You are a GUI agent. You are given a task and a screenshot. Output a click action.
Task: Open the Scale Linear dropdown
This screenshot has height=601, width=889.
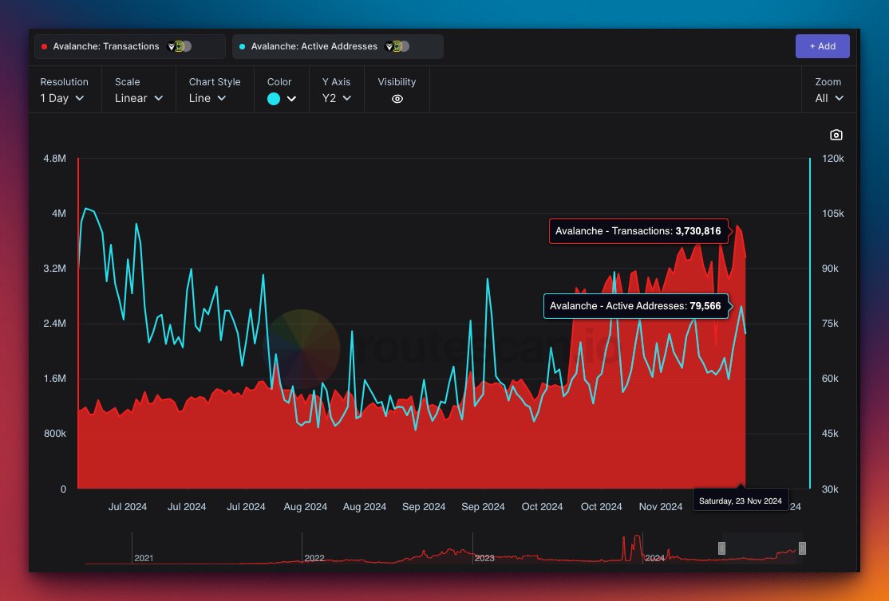(x=139, y=98)
